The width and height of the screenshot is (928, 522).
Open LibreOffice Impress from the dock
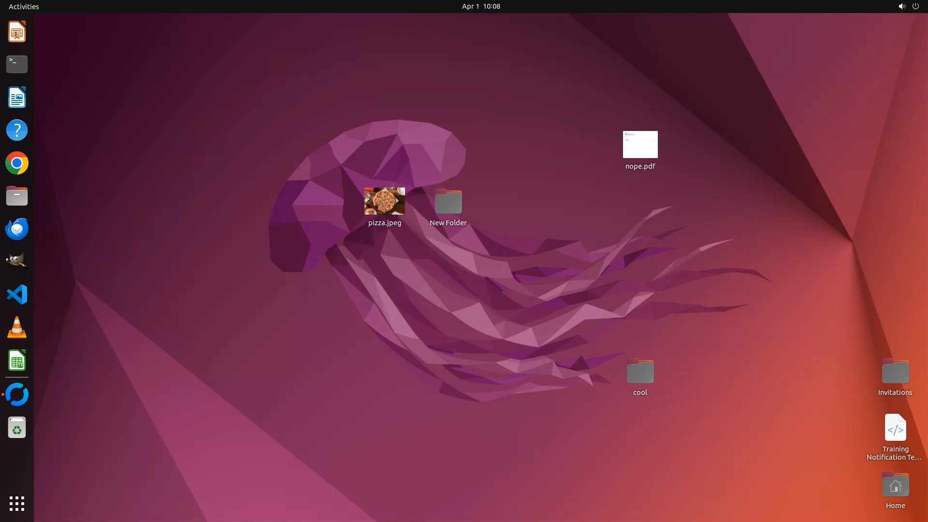17,32
